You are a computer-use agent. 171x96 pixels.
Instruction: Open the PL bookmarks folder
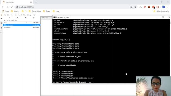pyautogui.click(x=24, y=11)
